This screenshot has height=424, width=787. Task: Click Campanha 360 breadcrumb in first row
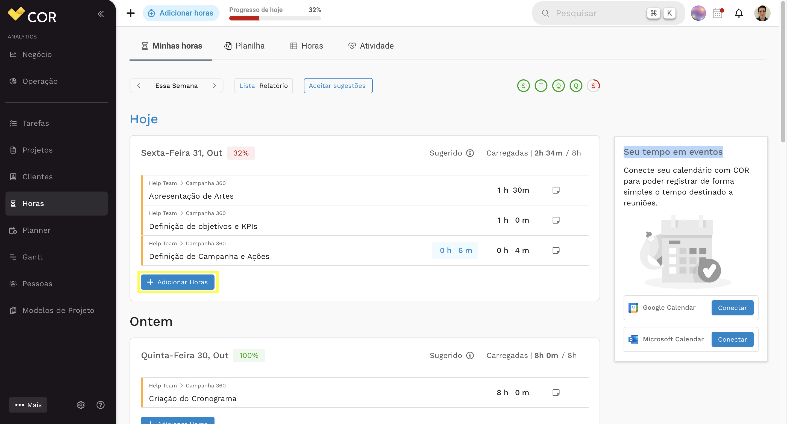click(x=205, y=183)
